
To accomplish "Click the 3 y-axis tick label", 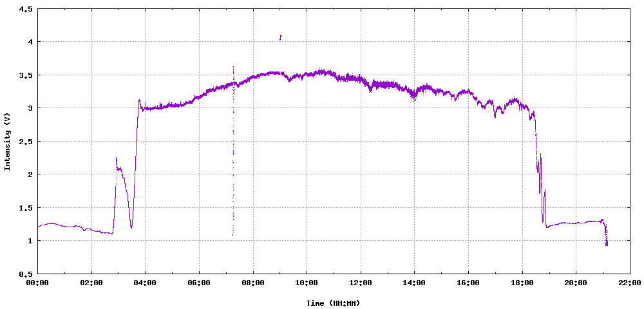I will pyautogui.click(x=30, y=108).
